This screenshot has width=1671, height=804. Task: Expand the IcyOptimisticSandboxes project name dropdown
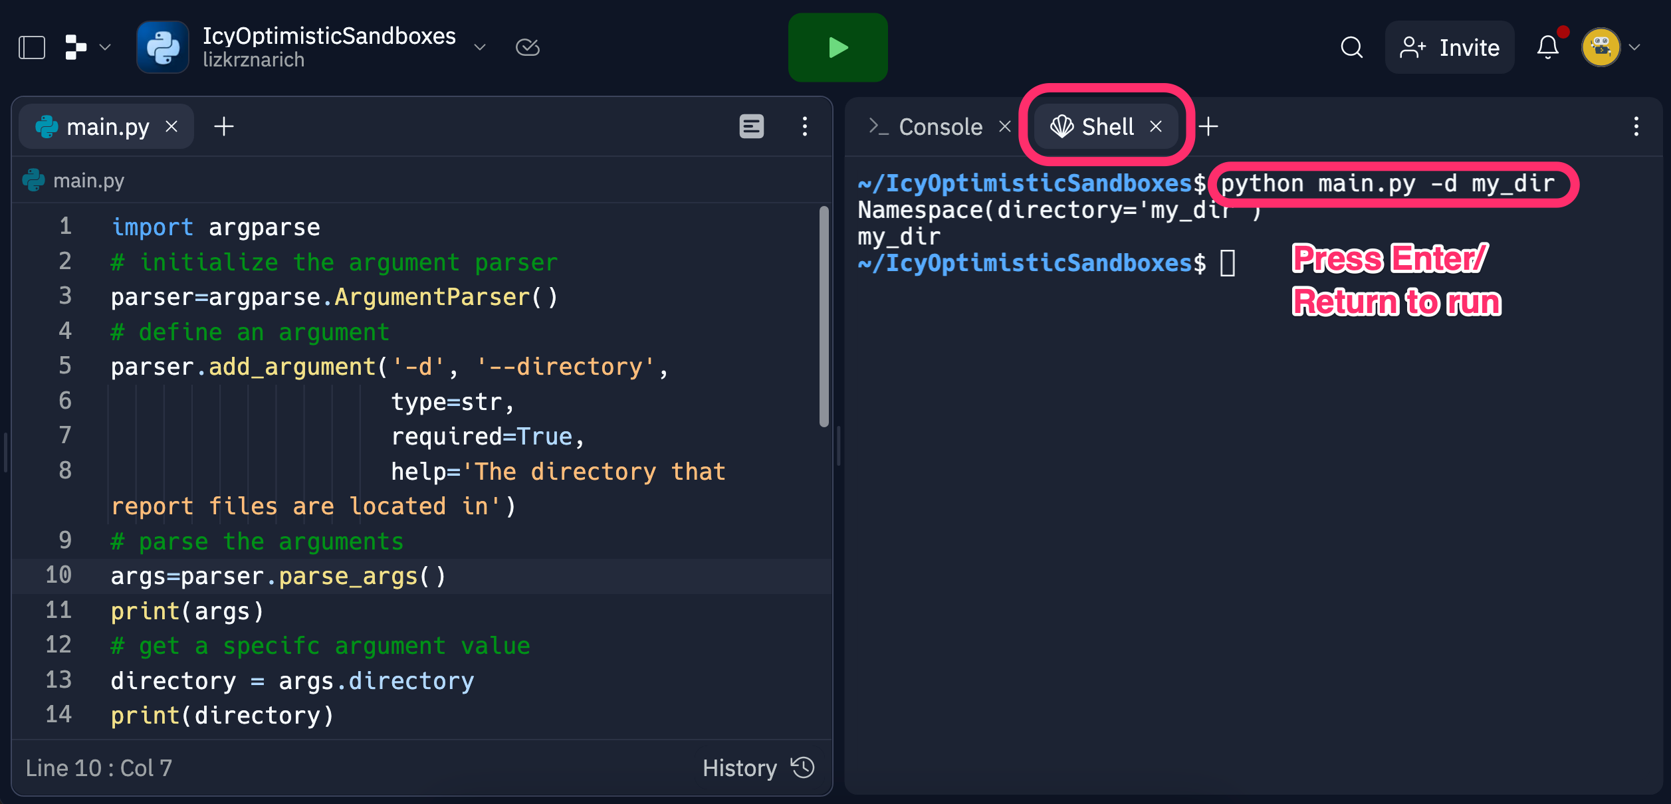coord(480,48)
